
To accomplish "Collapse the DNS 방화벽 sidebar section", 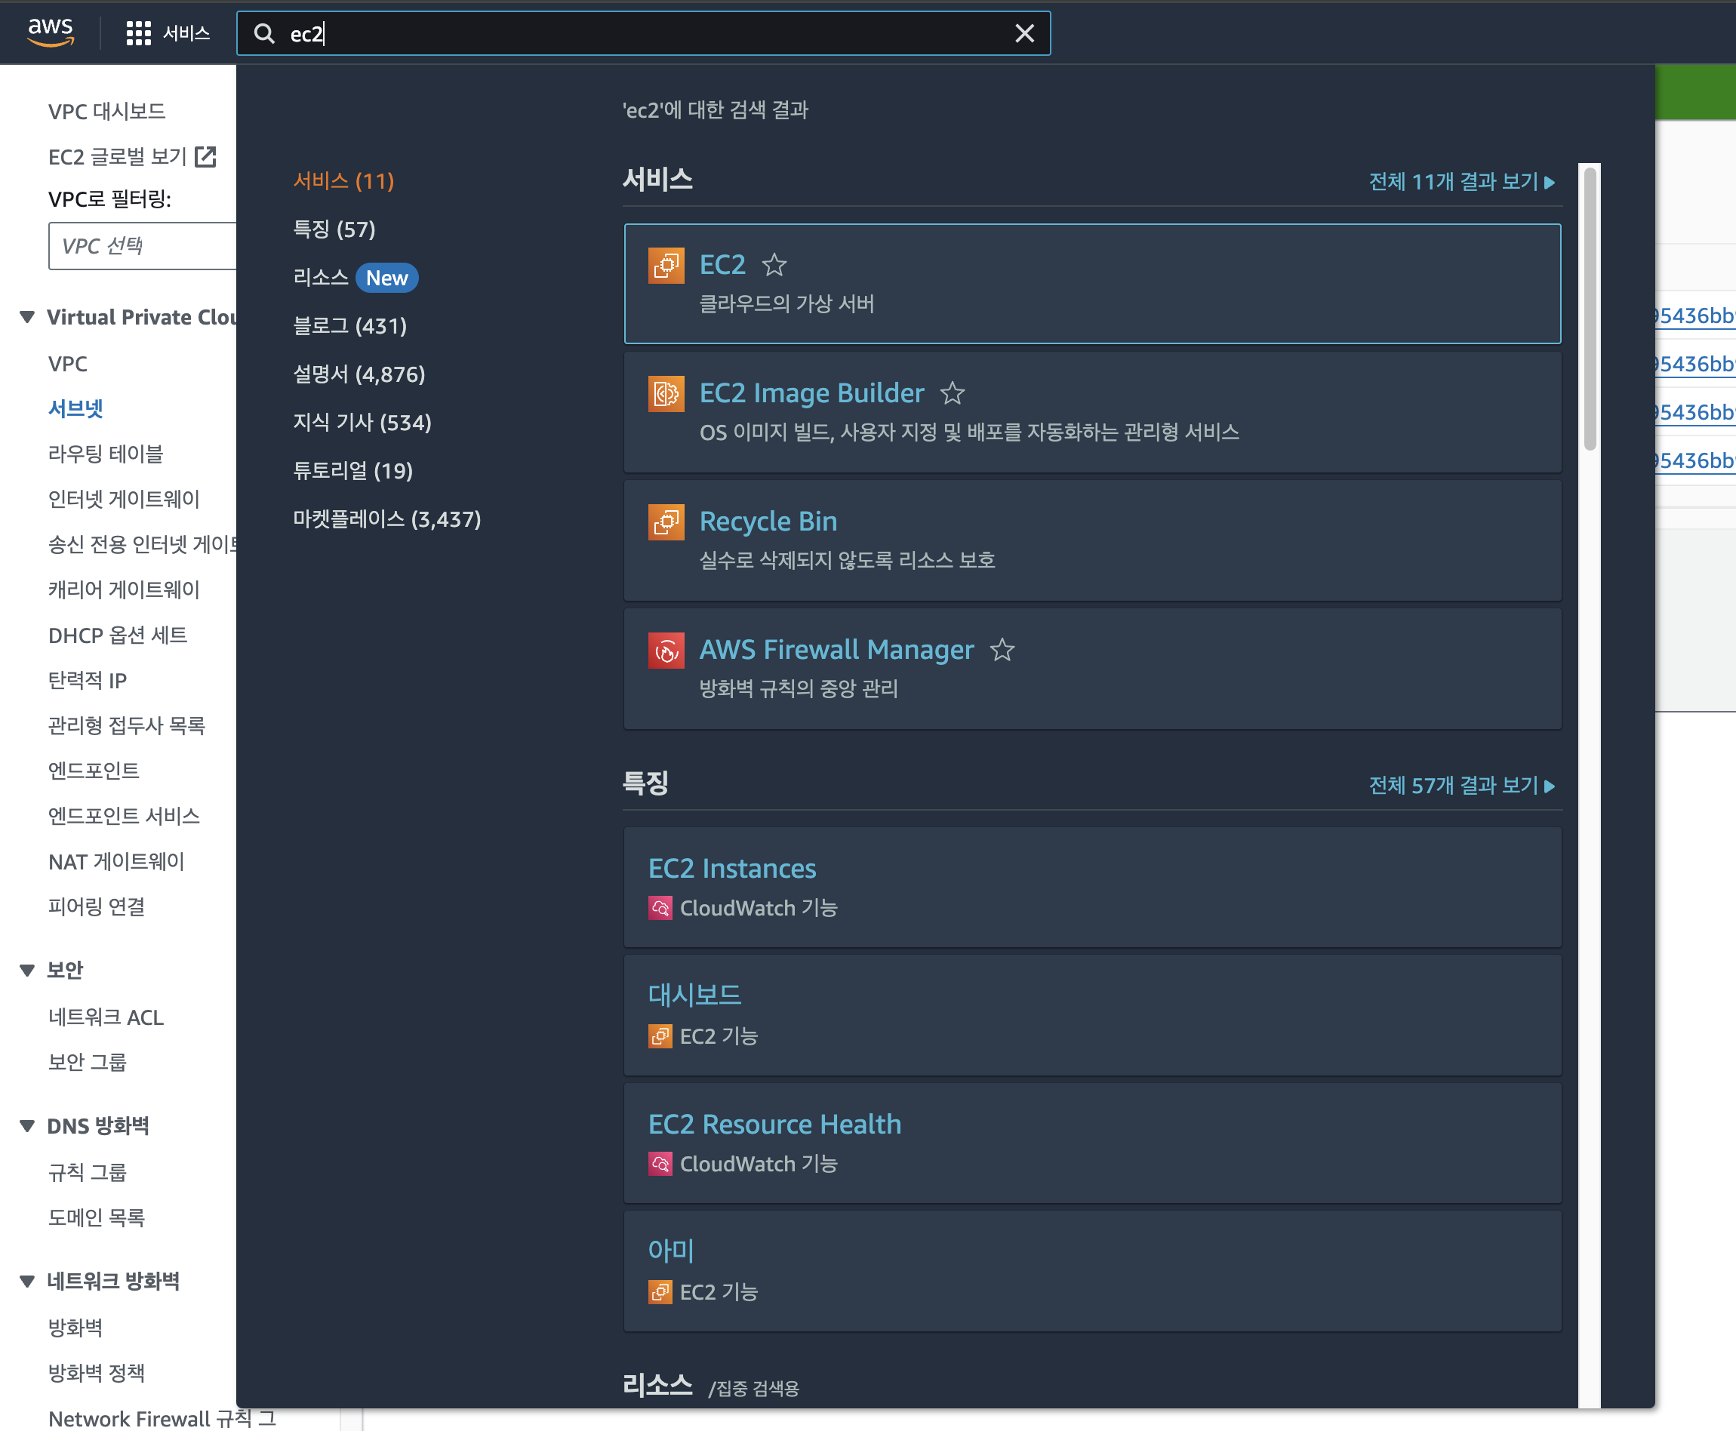I will pyautogui.click(x=27, y=1126).
